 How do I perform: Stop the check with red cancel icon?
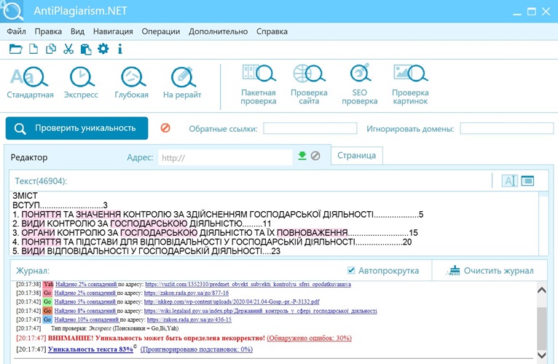click(165, 128)
